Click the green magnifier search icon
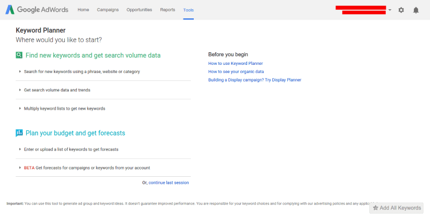 click(x=19, y=55)
